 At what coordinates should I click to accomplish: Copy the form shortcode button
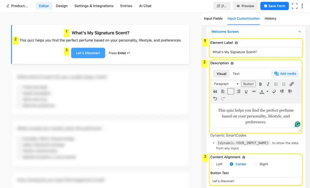[x=222, y=6]
